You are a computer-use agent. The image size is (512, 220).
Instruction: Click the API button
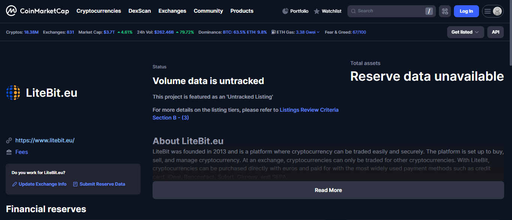(496, 32)
